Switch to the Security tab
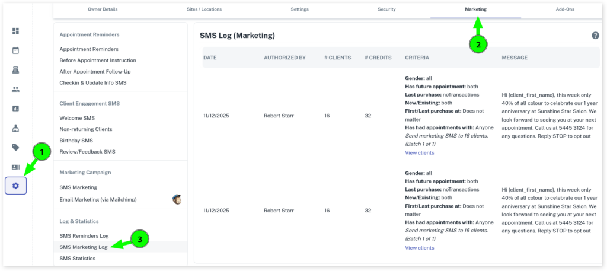Screen dimensions: 607x271 click(386, 9)
